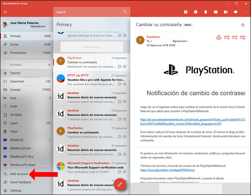Star the 19 September PlayStation email
Viewport: 251px width, 195px height.
(x=125, y=136)
